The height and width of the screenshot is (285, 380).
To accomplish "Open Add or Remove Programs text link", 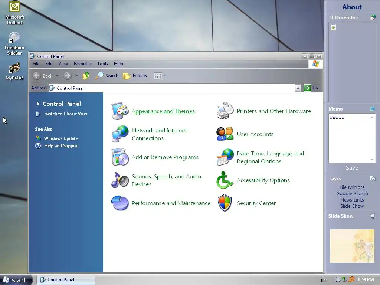I will coord(165,157).
